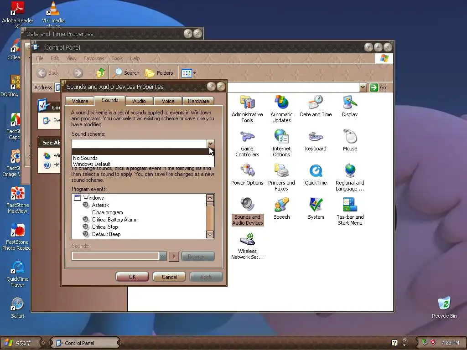Screen dimensions: 467x350
Task: Open Internet Options applet
Action: 281,143
